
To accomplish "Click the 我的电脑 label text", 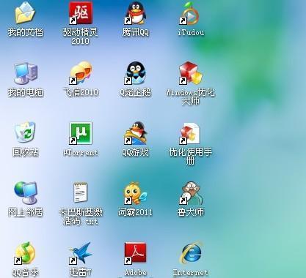I will pos(26,92).
